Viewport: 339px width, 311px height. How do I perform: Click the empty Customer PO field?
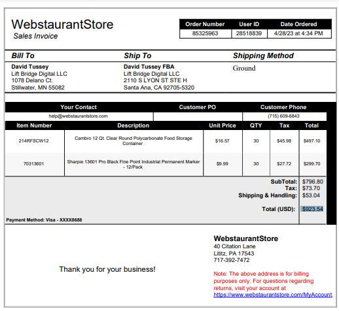(198, 116)
